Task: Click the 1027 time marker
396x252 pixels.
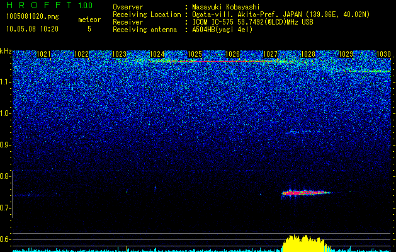Action: (x=270, y=54)
